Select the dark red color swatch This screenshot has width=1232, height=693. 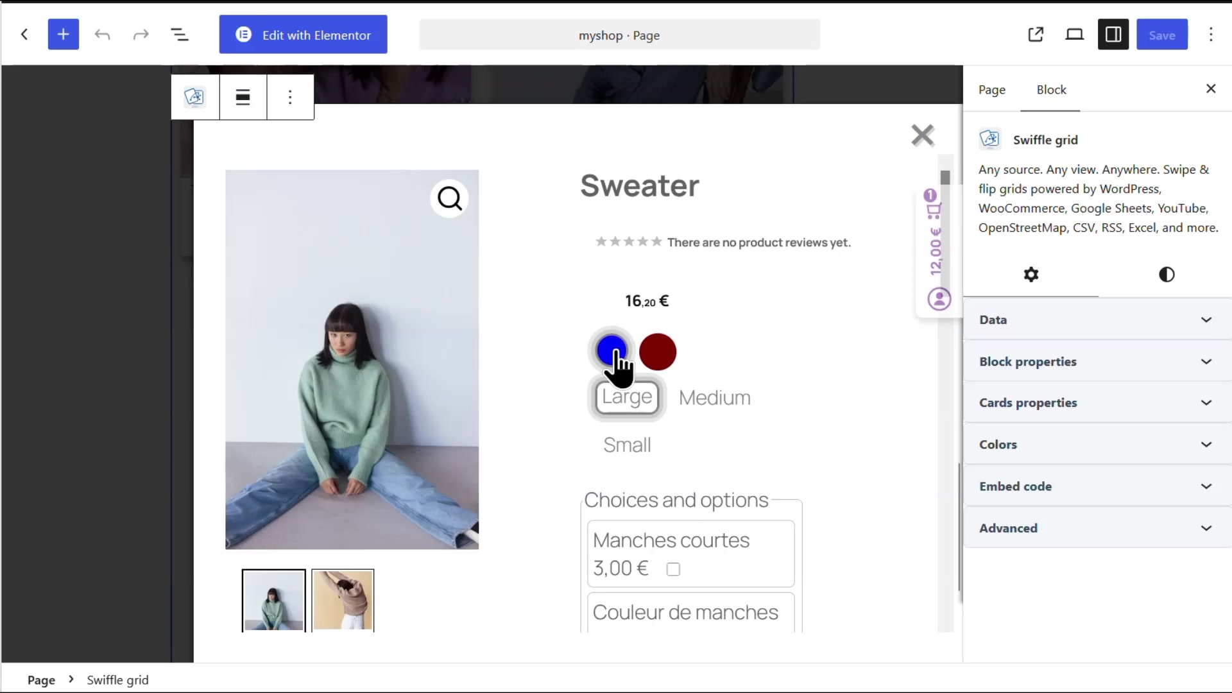click(658, 352)
